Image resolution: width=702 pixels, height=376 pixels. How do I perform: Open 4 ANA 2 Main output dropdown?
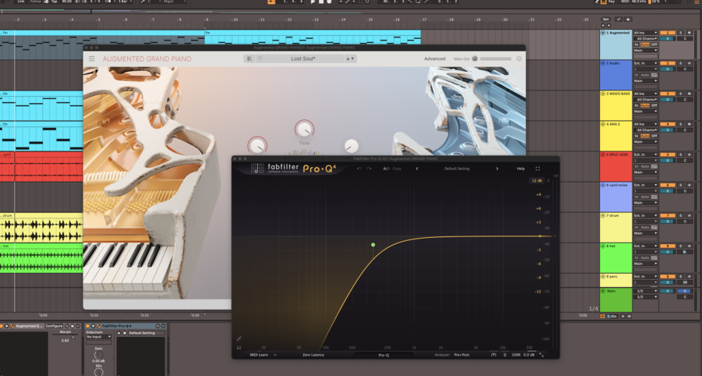pyautogui.click(x=645, y=142)
